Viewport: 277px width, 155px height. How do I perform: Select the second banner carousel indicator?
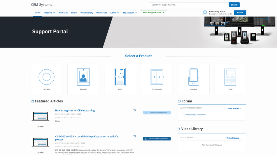138,45
